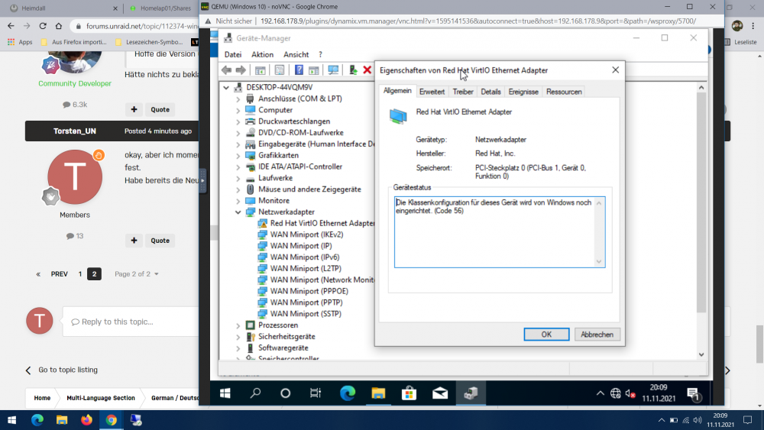The image size is (764, 430).
Task: Click the red X Uninstall device icon
Action: click(x=367, y=70)
